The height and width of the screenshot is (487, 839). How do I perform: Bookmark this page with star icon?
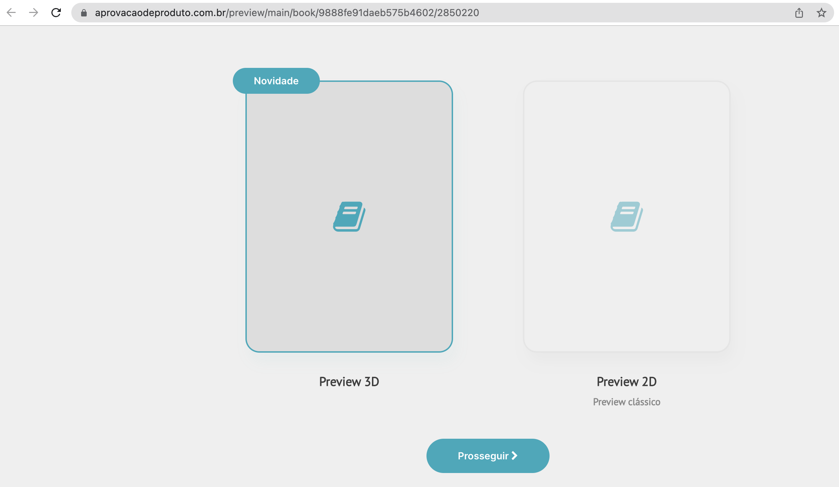pyautogui.click(x=821, y=13)
